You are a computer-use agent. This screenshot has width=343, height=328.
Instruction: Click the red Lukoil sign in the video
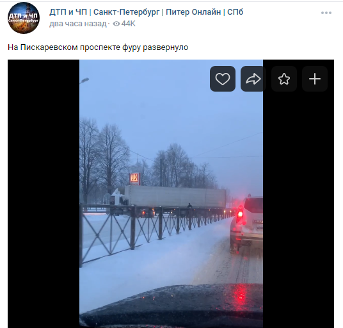134,178
